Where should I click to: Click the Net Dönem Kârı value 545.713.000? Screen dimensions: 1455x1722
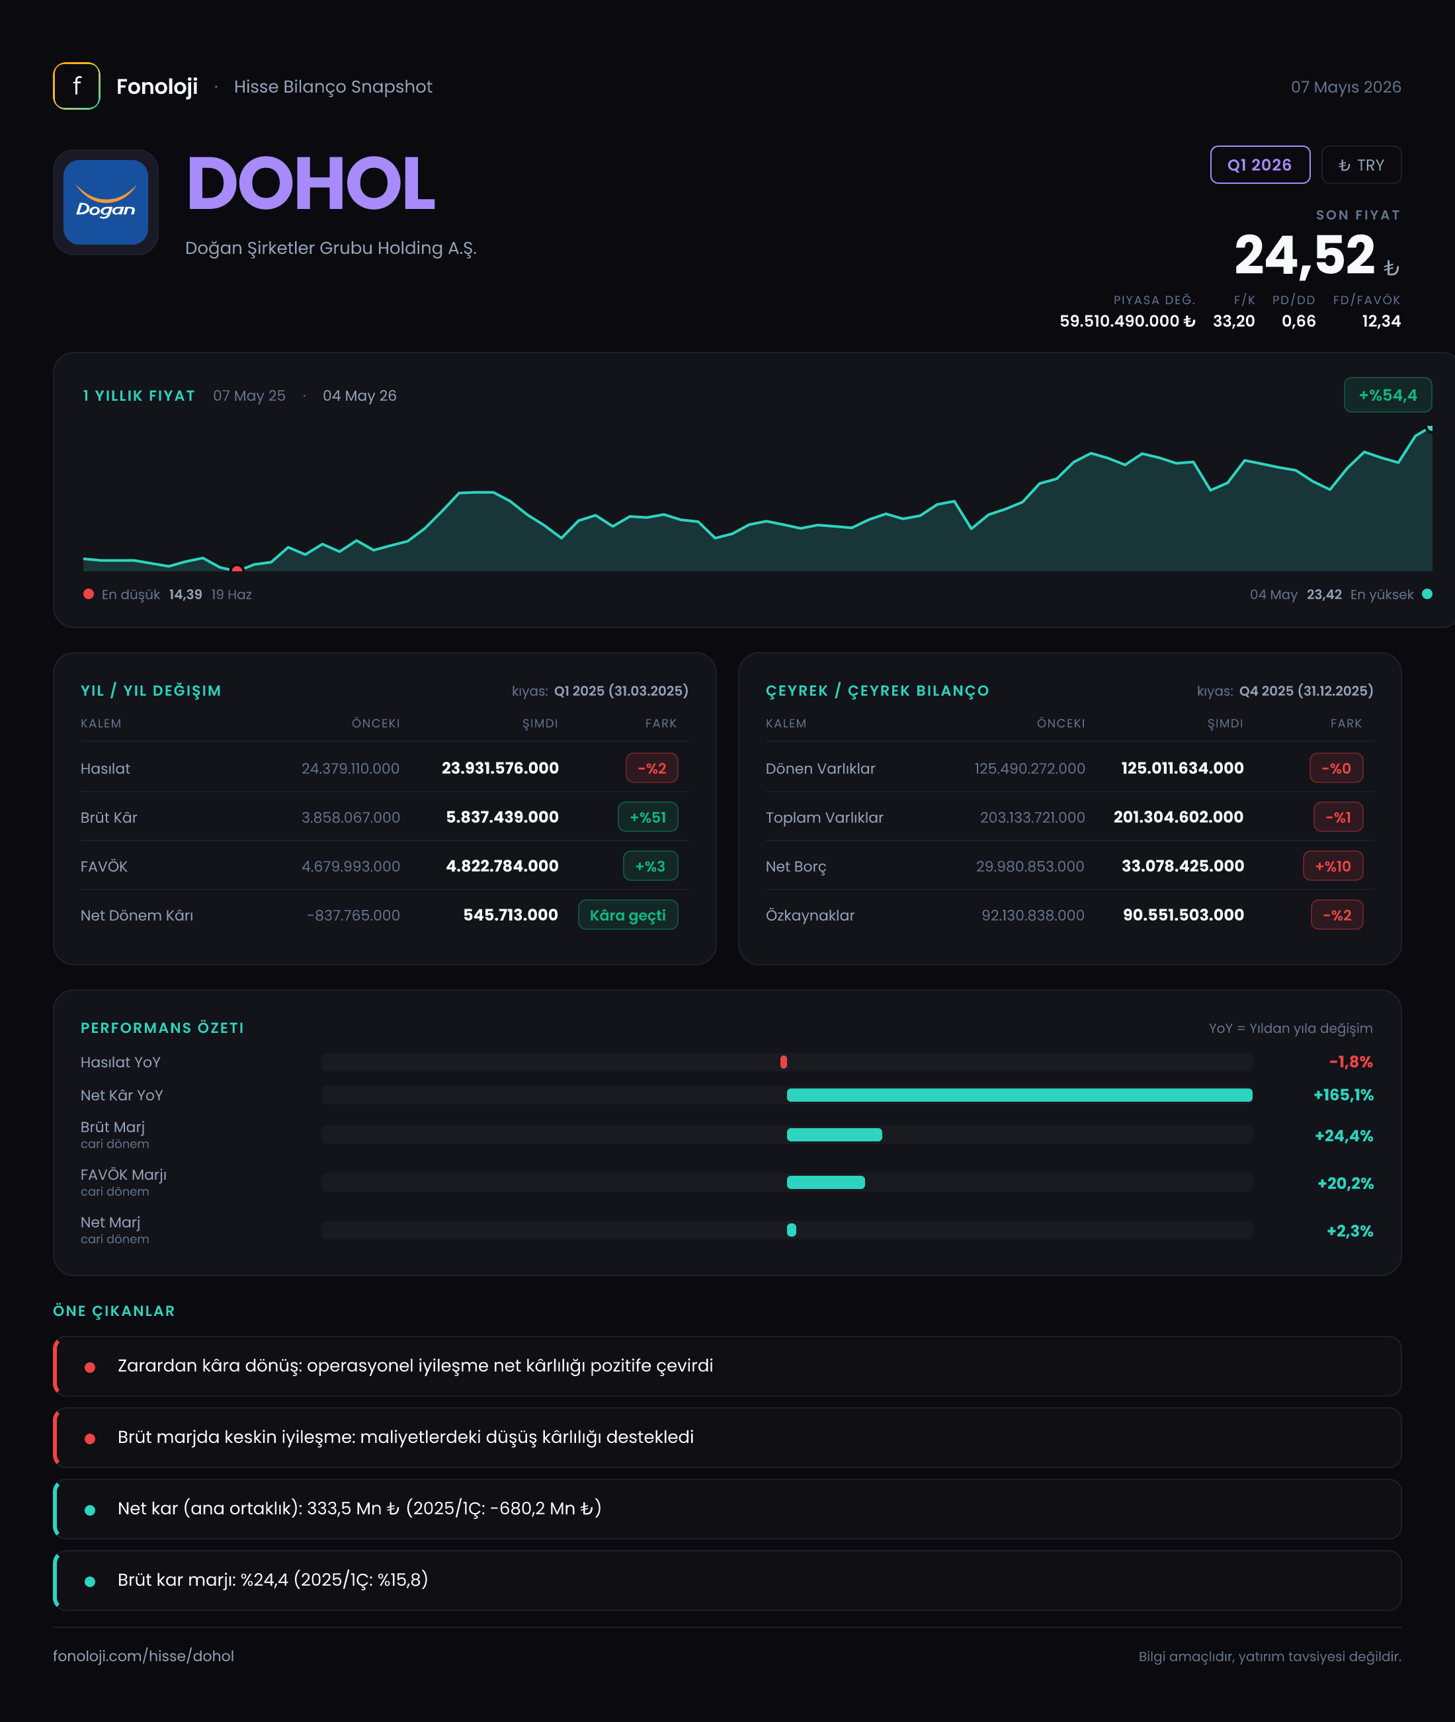tap(511, 915)
